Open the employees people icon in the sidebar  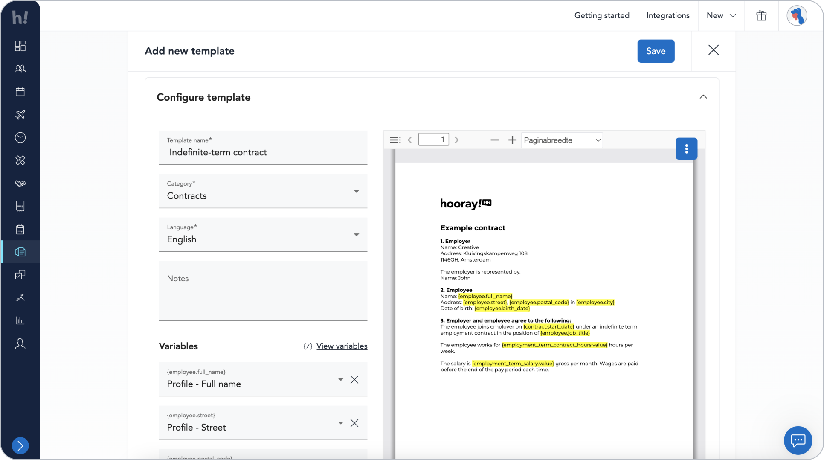point(20,69)
